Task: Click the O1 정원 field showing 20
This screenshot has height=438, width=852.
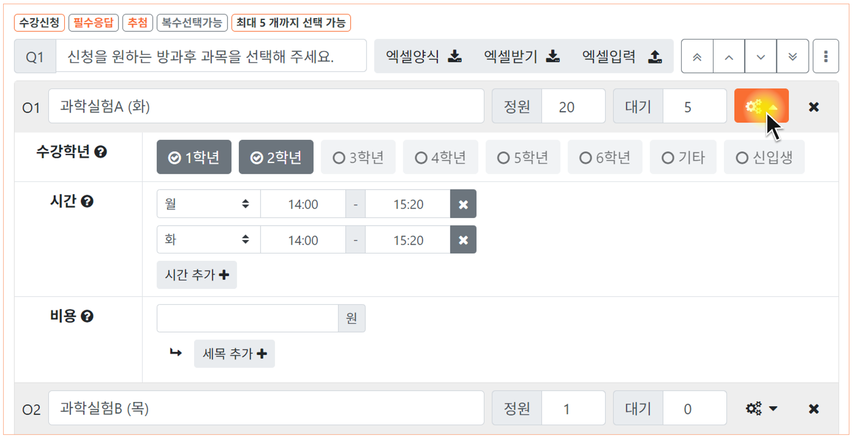Action: [x=573, y=106]
